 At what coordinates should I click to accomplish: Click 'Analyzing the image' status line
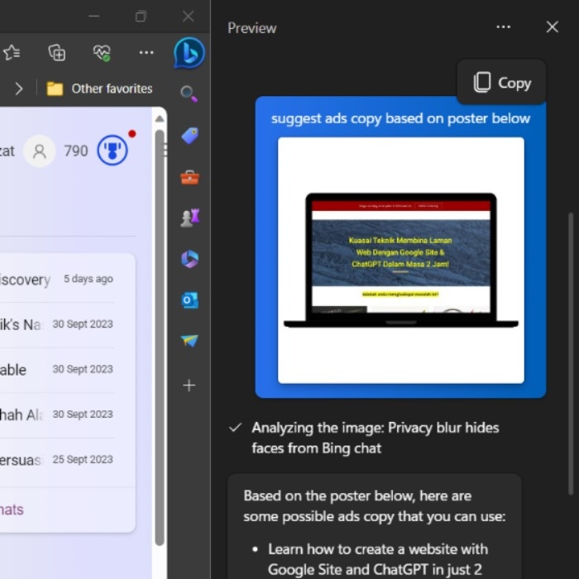[376, 438]
